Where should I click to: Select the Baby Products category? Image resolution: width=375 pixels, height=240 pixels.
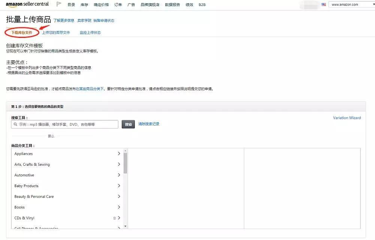(26, 186)
